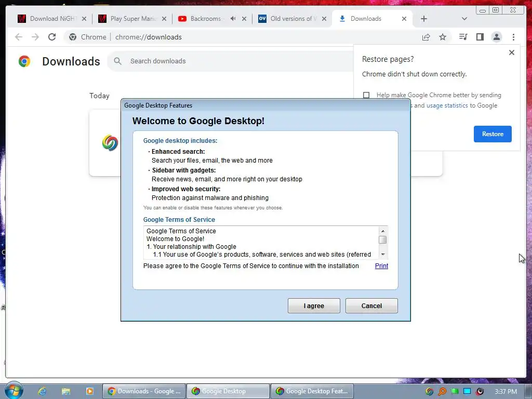Image resolution: width=532 pixels, height=399 pixels.
Task: Mute the Backrooms tab audio icon
Action: (x=233, y=19)
